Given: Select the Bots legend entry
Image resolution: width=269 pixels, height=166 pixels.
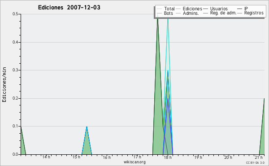Looking at the screenshot, I should point(165,13).
